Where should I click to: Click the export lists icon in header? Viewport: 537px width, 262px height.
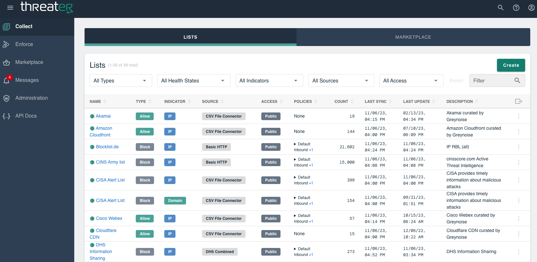519,101
